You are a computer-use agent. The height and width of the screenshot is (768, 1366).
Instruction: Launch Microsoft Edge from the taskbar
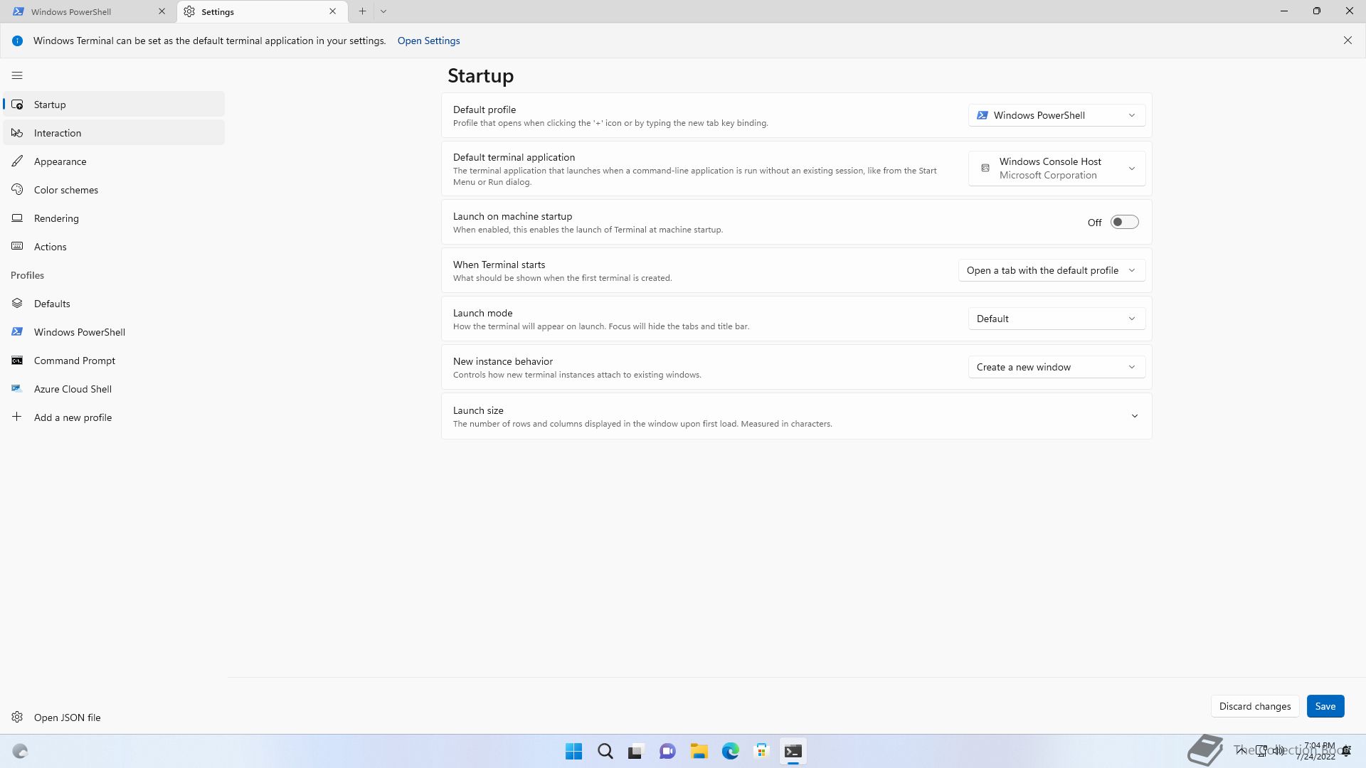click(x=730, y=751)
